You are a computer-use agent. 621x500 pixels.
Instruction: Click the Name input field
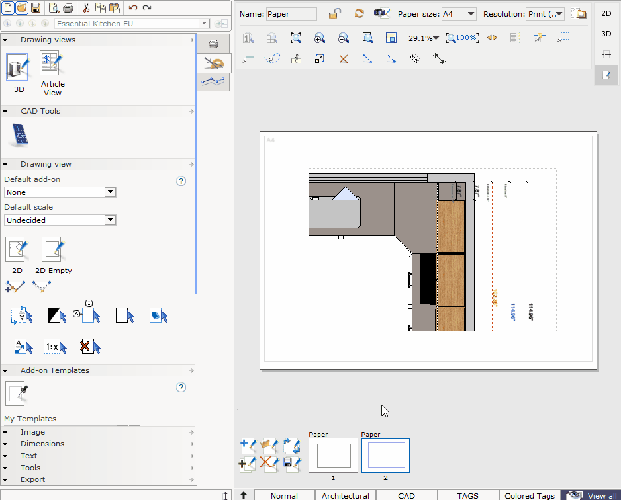pos(291,14)
